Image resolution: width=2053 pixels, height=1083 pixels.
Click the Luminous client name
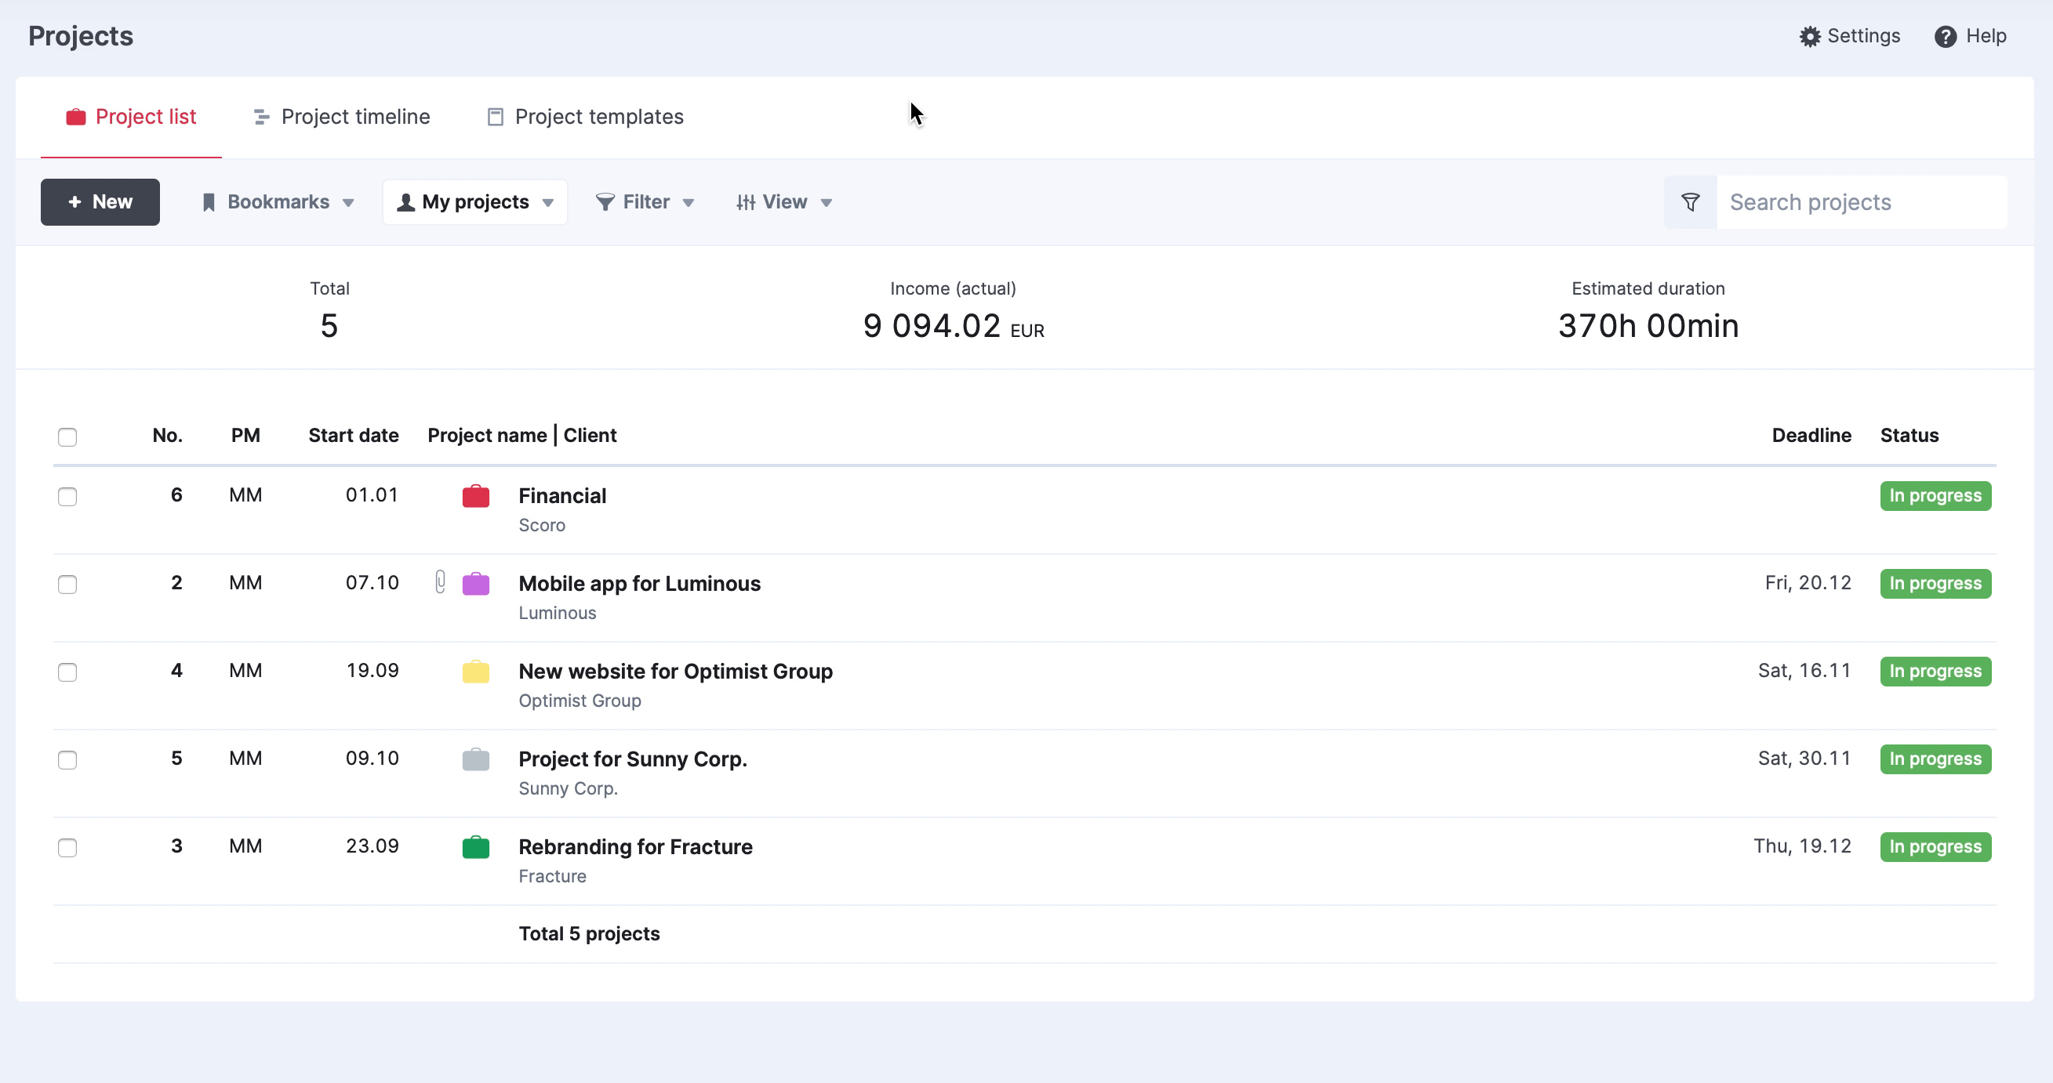point(557,613)
